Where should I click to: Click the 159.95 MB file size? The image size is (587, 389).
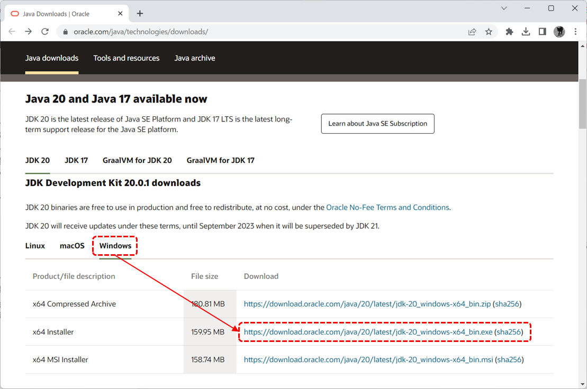click(x=208, y=332)
